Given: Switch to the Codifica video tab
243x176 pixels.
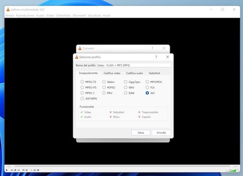Looking at the screenshot, I should point(112,73).
